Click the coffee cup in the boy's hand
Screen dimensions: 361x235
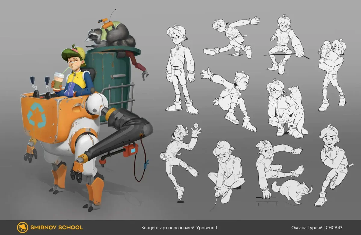pyautogui.click(x=58, y=81)
